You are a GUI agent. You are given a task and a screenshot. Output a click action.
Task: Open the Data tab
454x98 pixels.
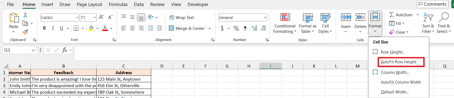[139, 4]
